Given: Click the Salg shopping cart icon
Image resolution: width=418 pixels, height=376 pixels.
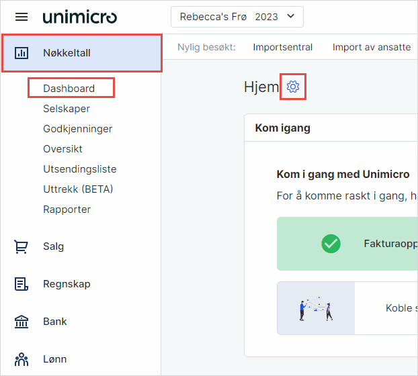Looking at the screenshot, I should (x=22, y=246).
